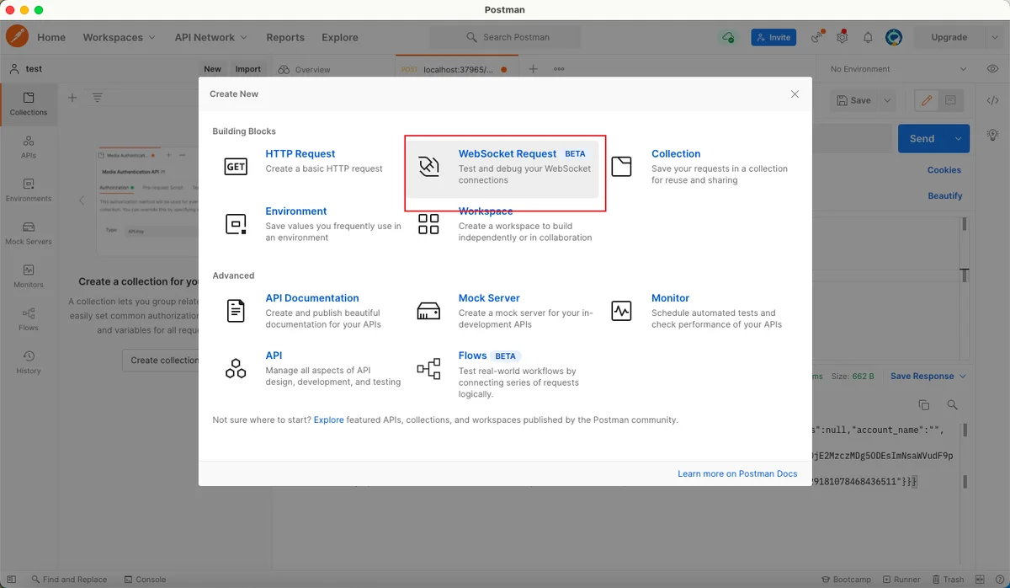Click the Environment icon in Create New
Screen dimensions: 1010x588
pos(236,224)
